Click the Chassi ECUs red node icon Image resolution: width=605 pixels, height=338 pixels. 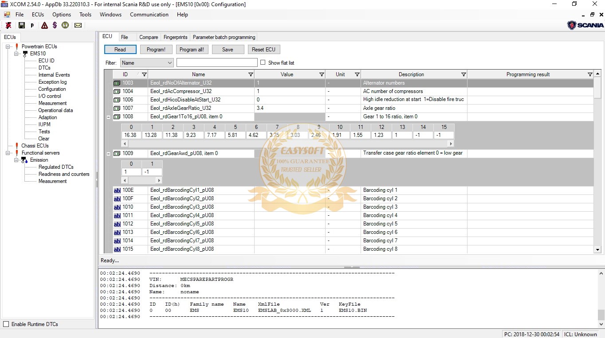tap(17, 146)
